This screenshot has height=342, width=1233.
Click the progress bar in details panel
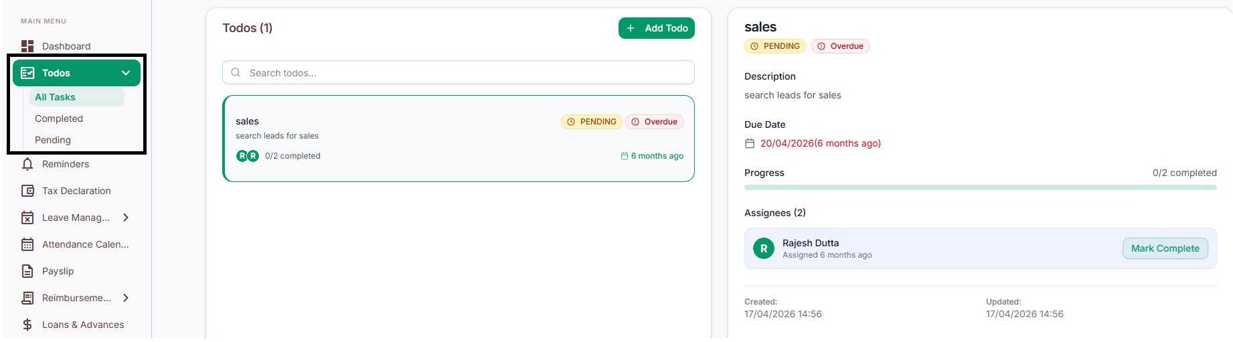981,188
